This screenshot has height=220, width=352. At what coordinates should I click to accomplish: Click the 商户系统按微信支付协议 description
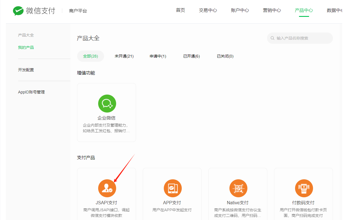point(238,213)
